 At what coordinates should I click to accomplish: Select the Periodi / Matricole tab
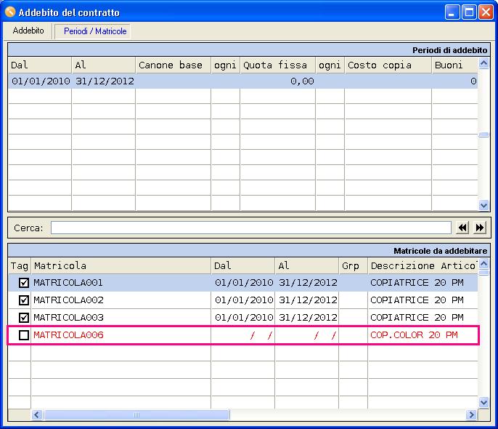(94, 31)
